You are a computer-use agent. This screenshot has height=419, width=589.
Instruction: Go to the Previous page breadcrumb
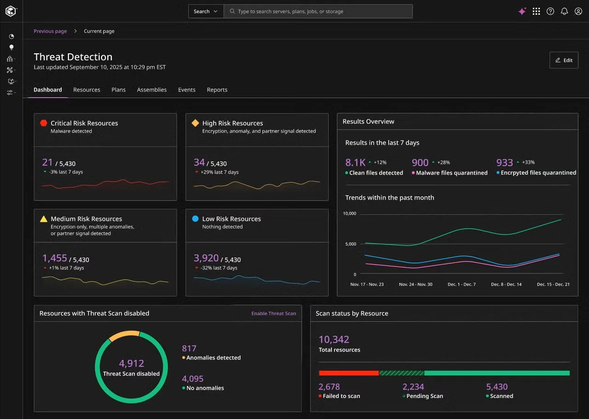pyautogui.click(x=50, y=31)
